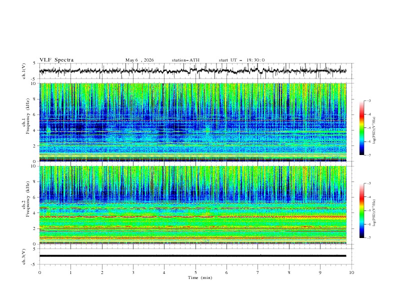Click the ch.1 spectrogram color scale bar
This screenshot has height=306, width=396.
[362, 128]
